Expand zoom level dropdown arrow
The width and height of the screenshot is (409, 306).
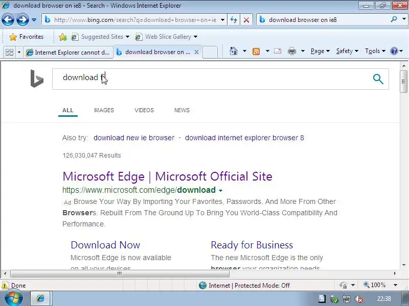pyautogui.click(x=395, y=285)
